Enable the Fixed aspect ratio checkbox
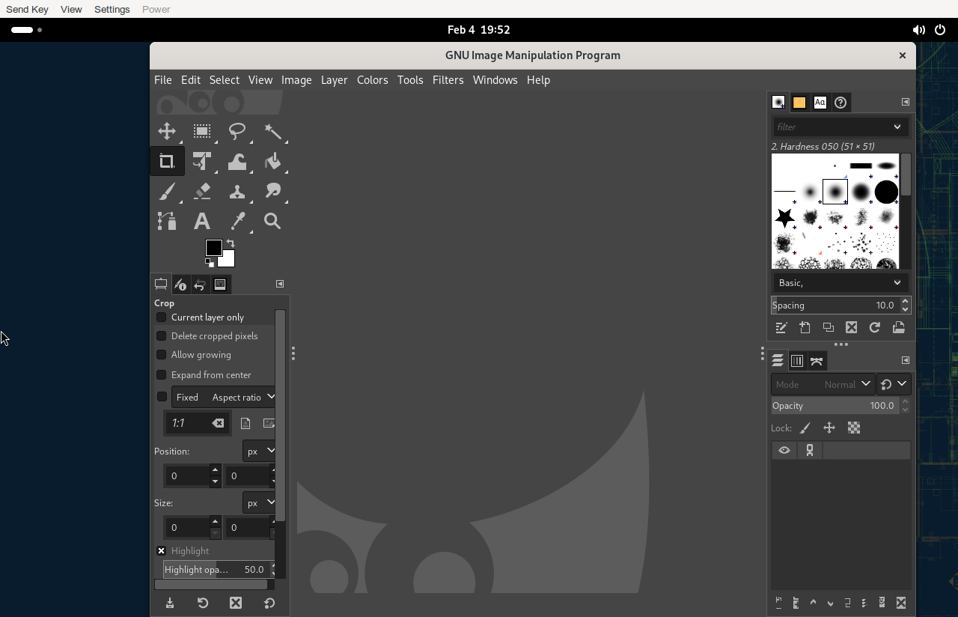 (x=162, y=397)
